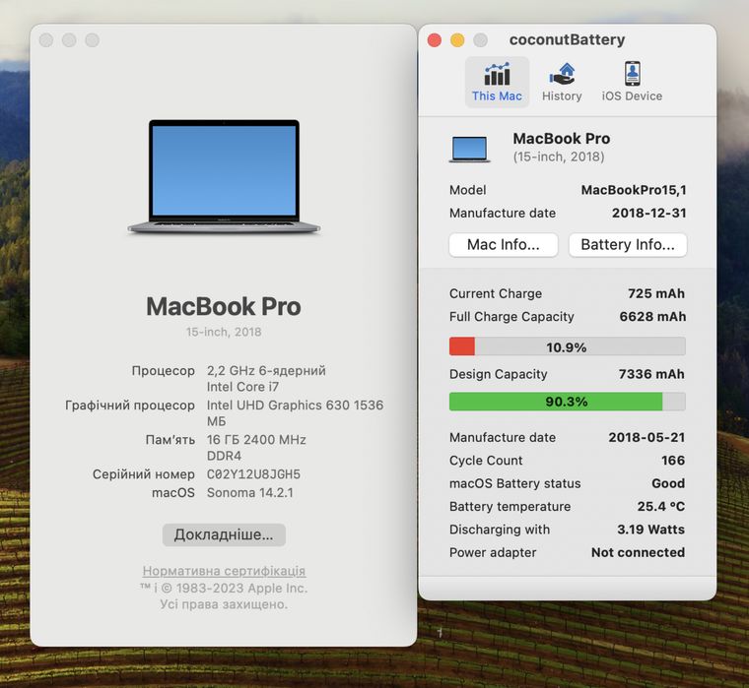
Task: Click the MacBook icon in coconutBattery header
Action: click(469, 149)
